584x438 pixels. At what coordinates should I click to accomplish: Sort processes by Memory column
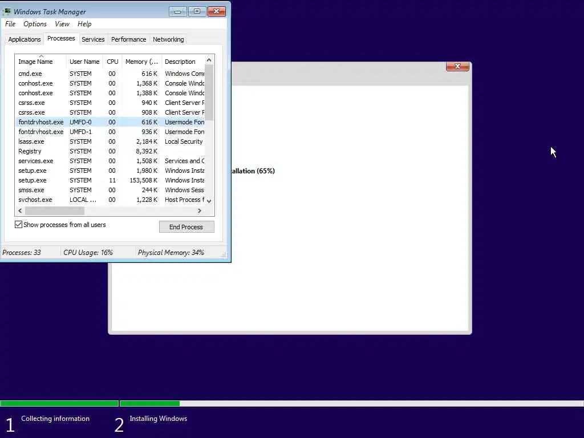141,62
